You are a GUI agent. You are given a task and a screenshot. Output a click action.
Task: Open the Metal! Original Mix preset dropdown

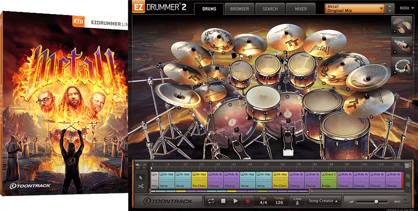point(355,8)
